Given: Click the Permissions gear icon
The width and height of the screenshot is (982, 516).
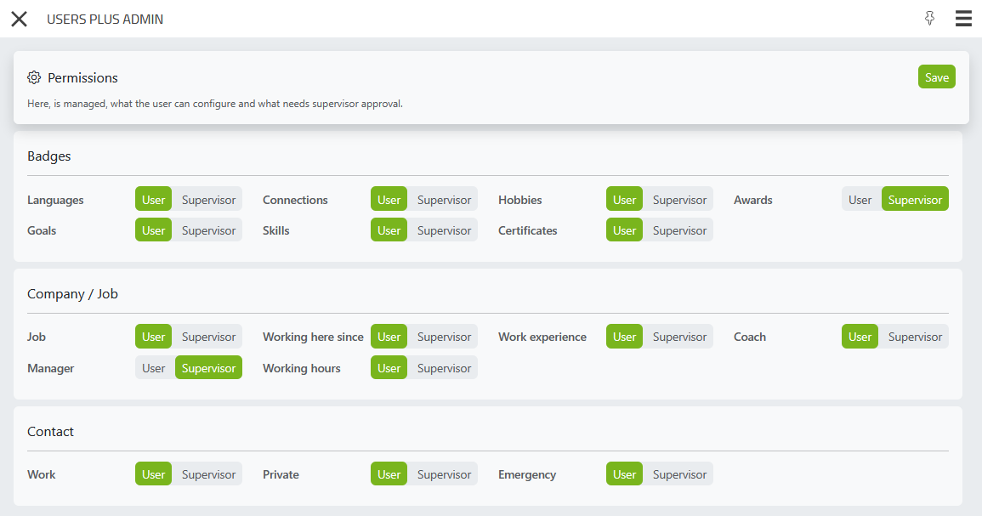Looking at the screenshot, I should [34, 77].
